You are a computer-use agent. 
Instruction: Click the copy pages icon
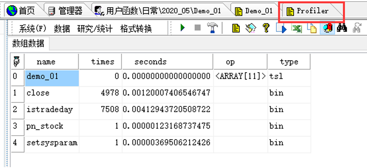click(312, 28)
